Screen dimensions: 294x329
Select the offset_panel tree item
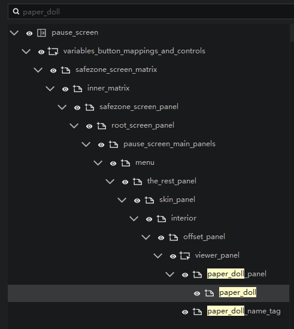(204, 237)
